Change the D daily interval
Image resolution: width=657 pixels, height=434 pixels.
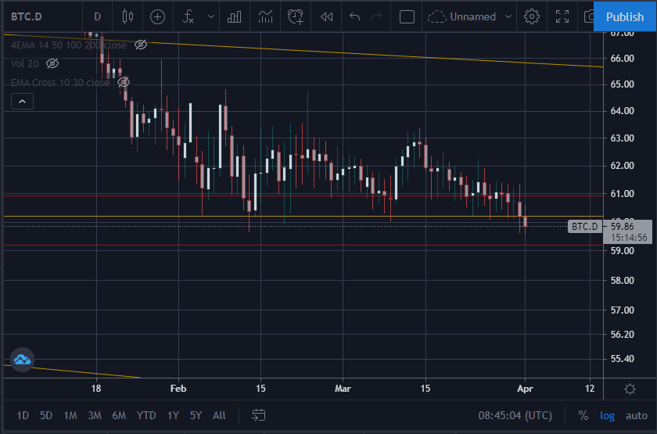click(97, 16)
